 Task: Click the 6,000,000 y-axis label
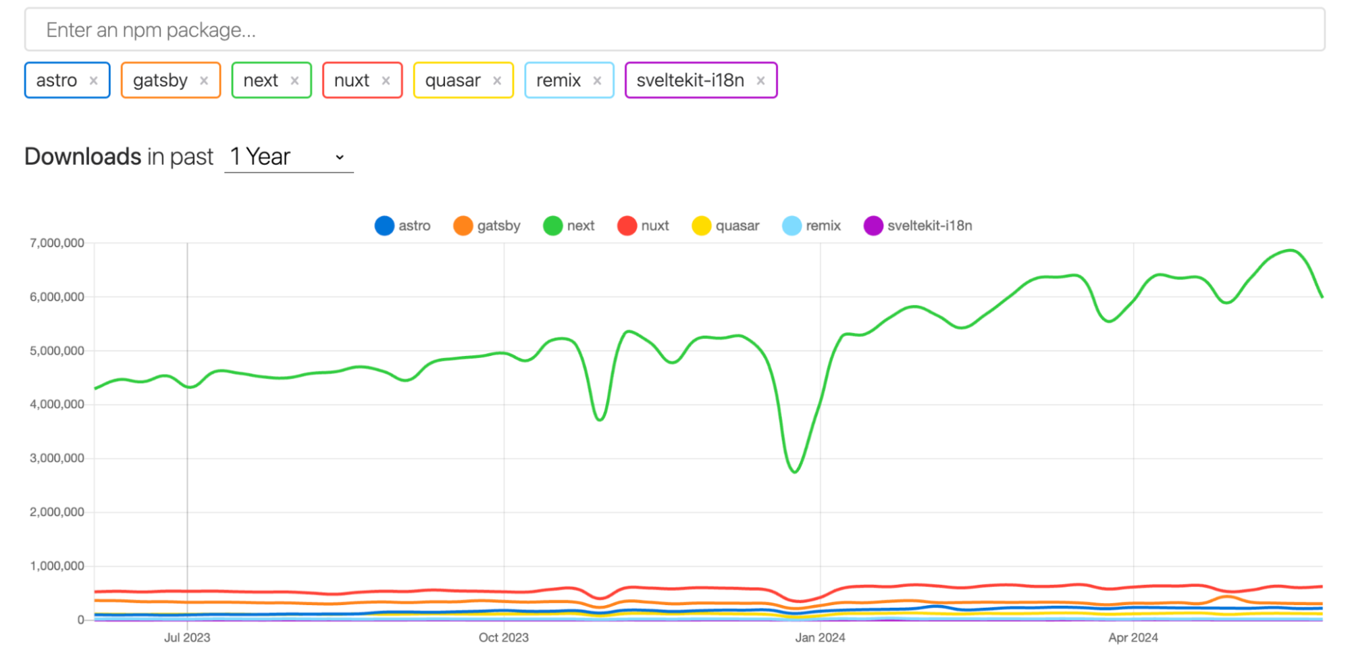pos(57,297)
